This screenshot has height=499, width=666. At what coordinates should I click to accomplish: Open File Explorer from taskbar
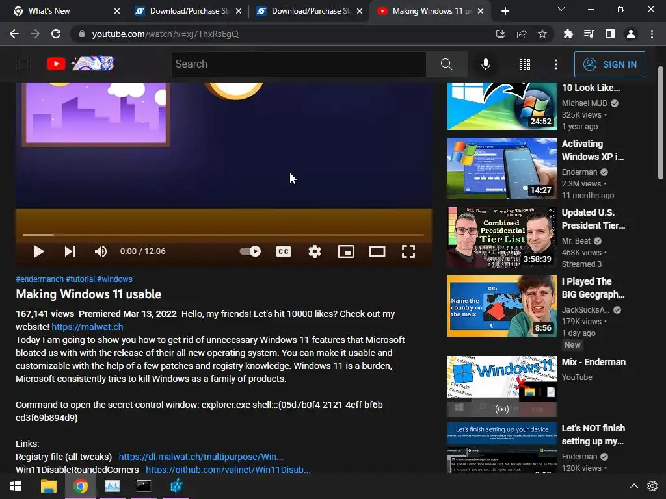48,486
